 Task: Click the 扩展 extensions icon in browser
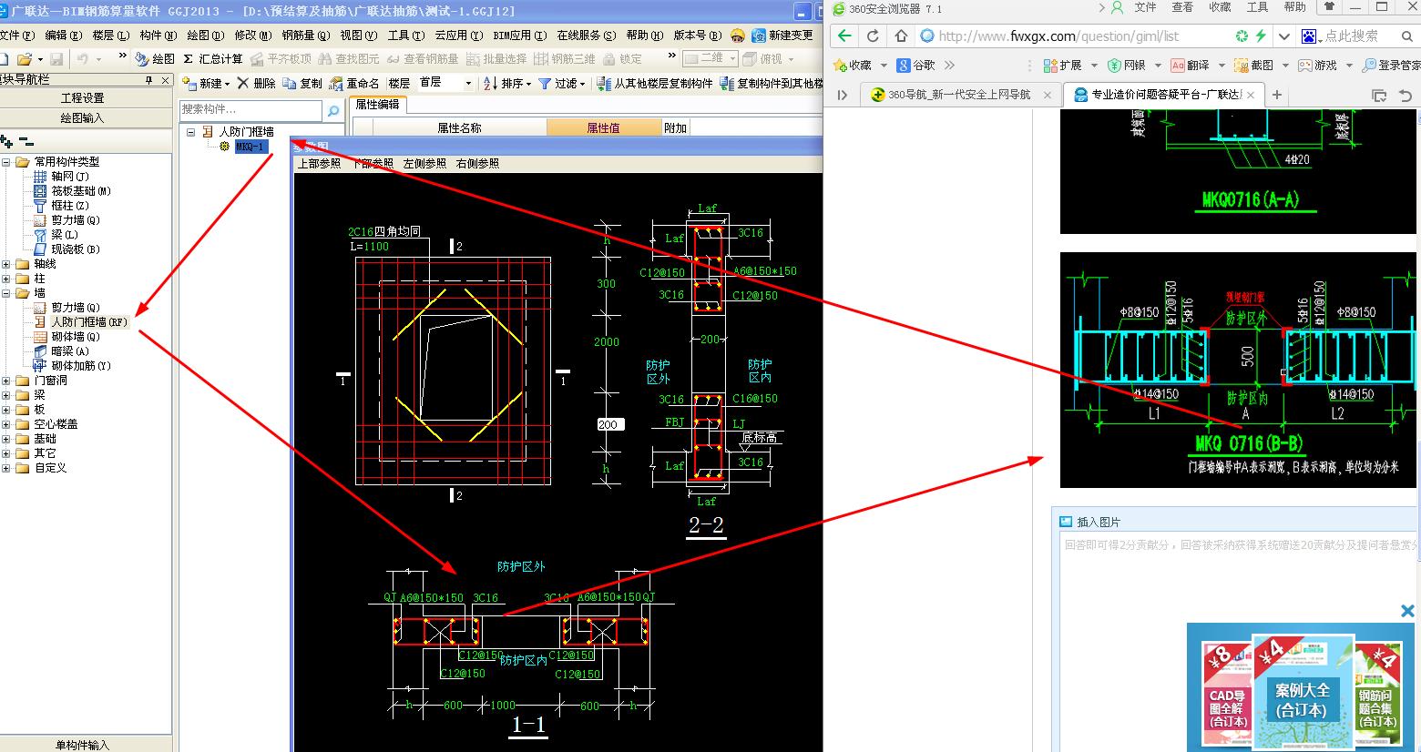(x=1049, y=66)
